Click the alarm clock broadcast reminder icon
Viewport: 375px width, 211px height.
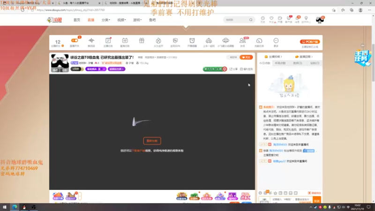pyautogui.click(x=192, y=40)
